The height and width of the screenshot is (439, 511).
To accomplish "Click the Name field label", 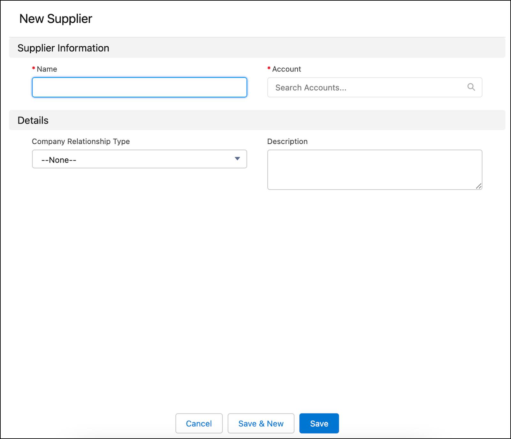I will [47, 69].
